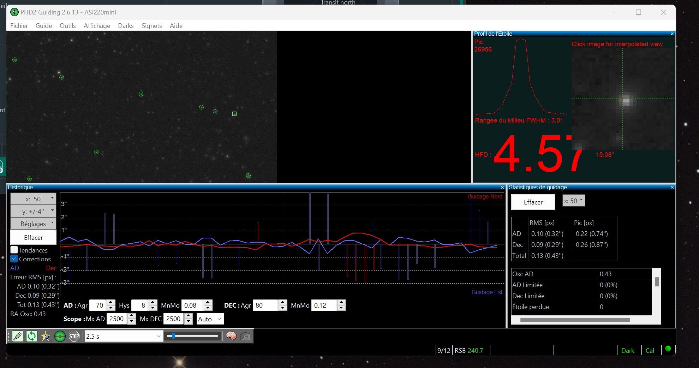
Task: Click the Dec color label in Historique
Action: tap(51, 268)
